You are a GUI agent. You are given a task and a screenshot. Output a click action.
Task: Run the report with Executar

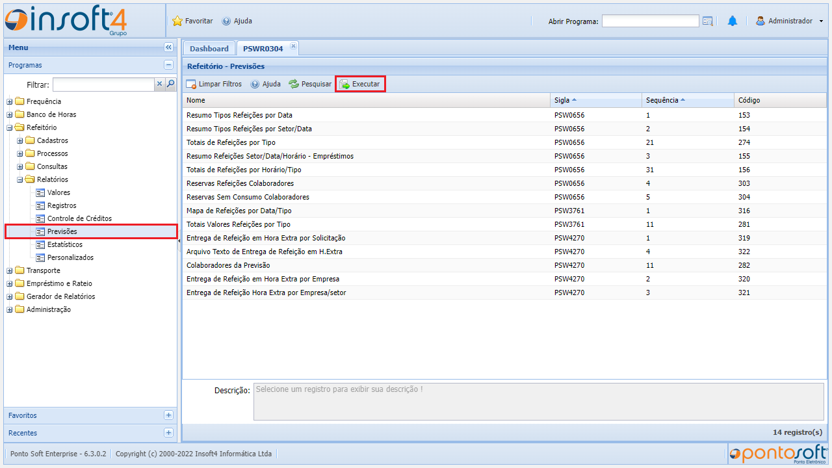360,84
